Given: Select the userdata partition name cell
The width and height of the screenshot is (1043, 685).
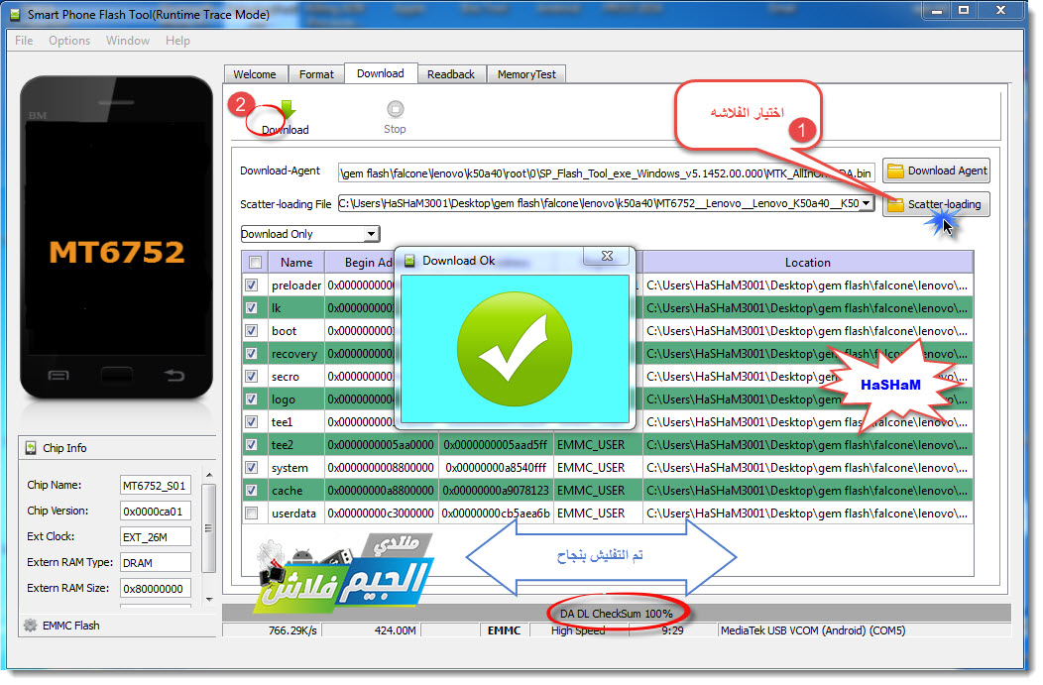Looking at the screenshot, I should pos(296,514).
